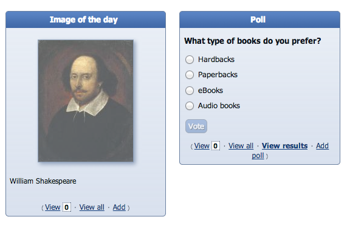Submit the poll with the Vote button

(196, 126)
